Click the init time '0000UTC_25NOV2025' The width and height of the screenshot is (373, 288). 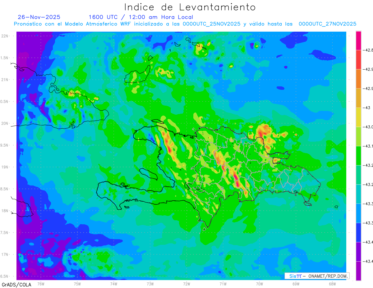tap(212, 24)
